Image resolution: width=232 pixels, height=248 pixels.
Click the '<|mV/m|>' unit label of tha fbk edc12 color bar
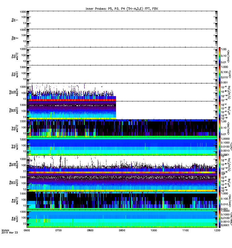click(x=228, y=56)
